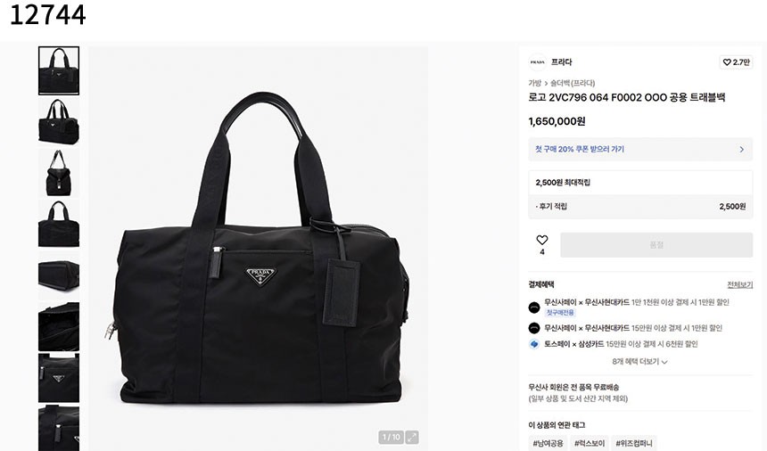Click the second 무신사페이 benefit icon

[x=533, y=328]
